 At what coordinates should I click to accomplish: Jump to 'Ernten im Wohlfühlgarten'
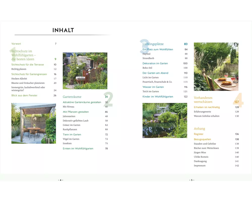78,148
